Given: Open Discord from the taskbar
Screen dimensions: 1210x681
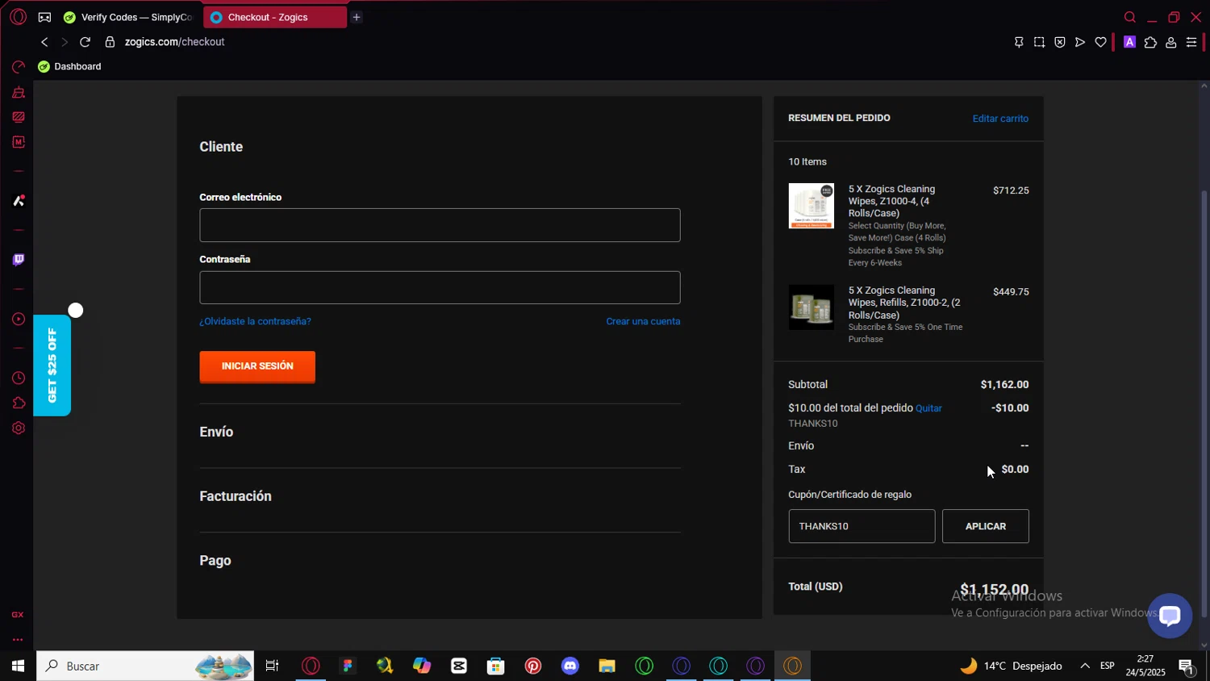Looking at the screenshot, I should click(570, 666).
